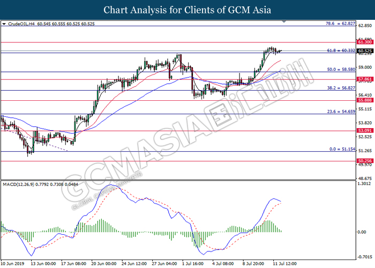Click the 24 Jun 12:00 time label
The width and height of the screenshot is (375, 268).
point(134,264)
